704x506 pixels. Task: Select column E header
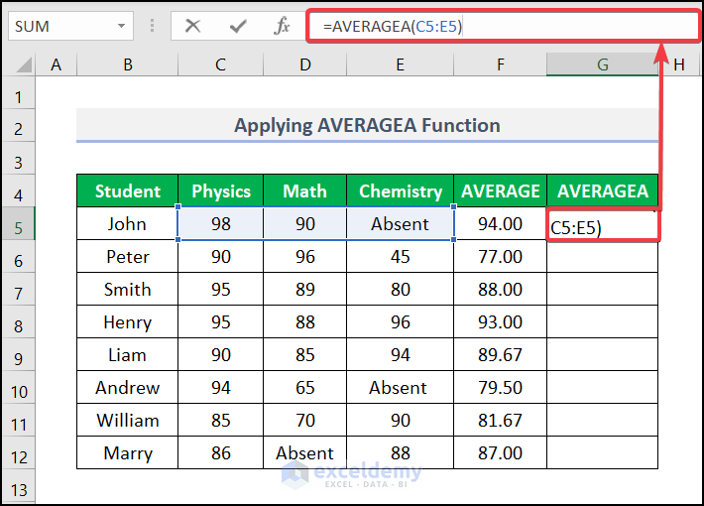pyautogui.click(x=400, y=64)
